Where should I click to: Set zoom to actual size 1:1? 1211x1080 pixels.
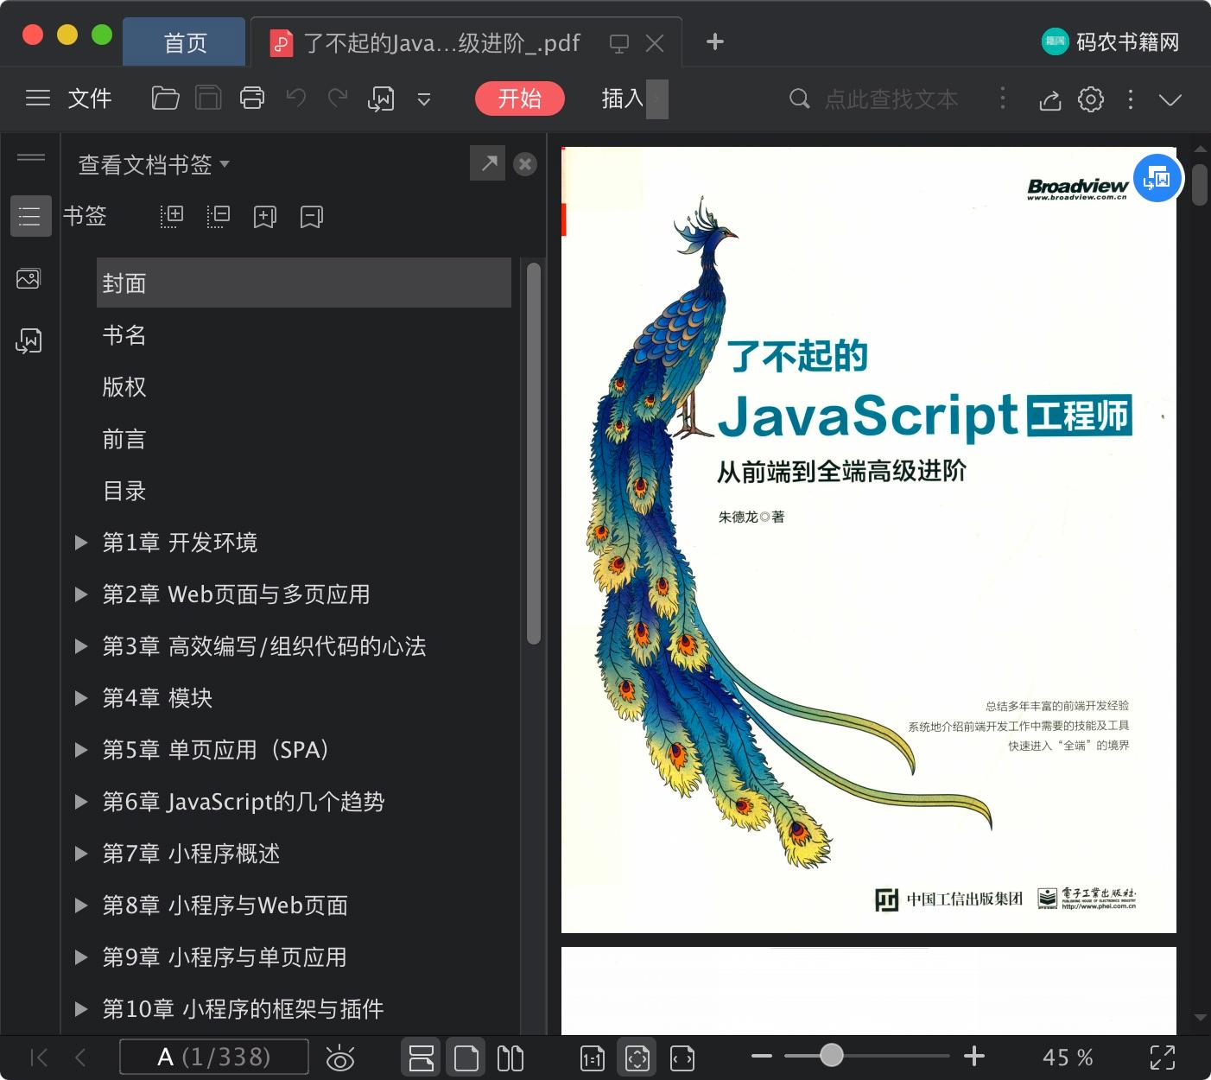(593, 1058)
